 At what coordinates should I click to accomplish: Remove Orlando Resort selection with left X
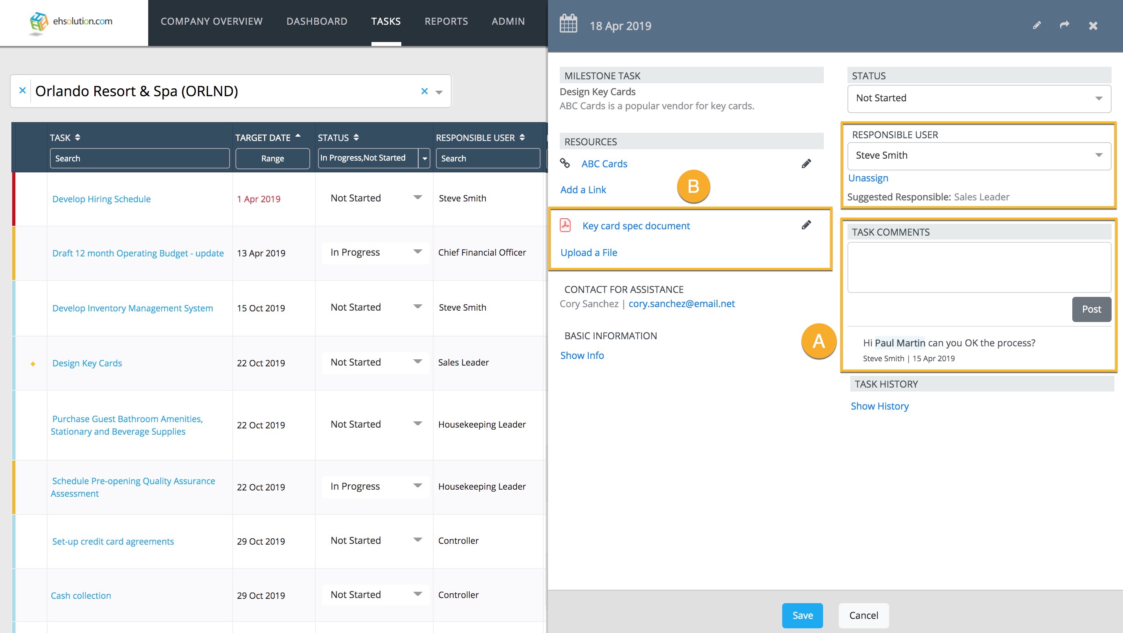tap(23, 90)
